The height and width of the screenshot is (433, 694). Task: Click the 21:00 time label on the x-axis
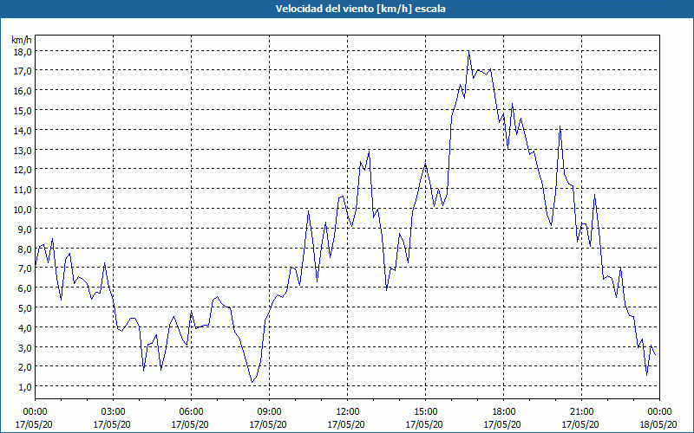click(x=581, y=412)
